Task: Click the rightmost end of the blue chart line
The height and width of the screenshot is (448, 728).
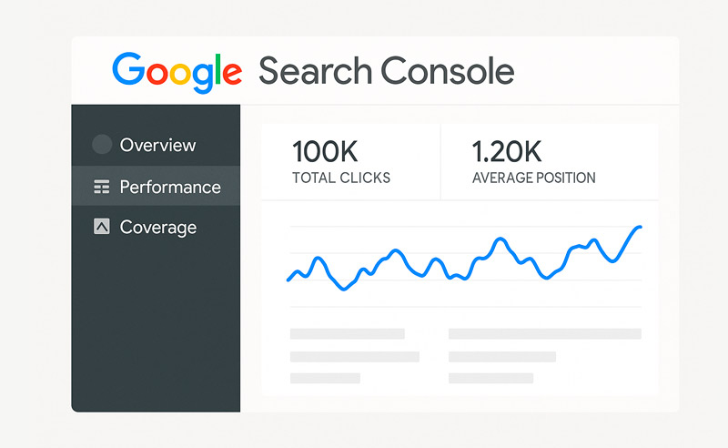Action: (641, 227)
